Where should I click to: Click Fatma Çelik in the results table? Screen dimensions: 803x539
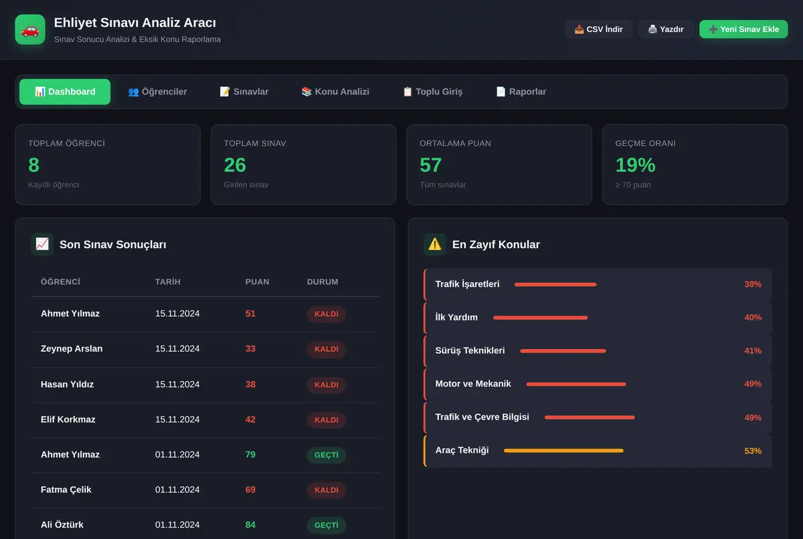(x=66, y=490)
